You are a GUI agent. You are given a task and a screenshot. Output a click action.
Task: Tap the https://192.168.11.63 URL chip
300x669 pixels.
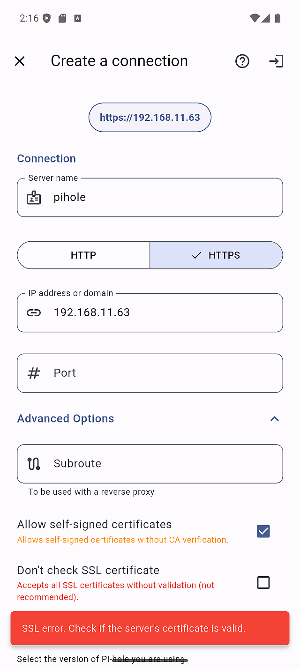[x=150, y=118]
